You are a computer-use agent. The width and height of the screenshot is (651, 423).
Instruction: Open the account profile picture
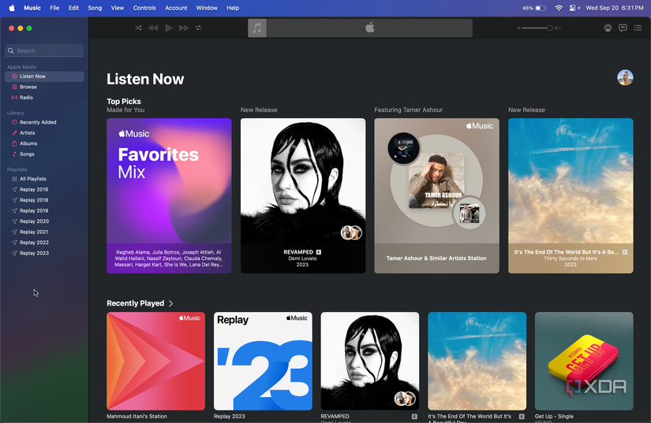click(625, 77)
